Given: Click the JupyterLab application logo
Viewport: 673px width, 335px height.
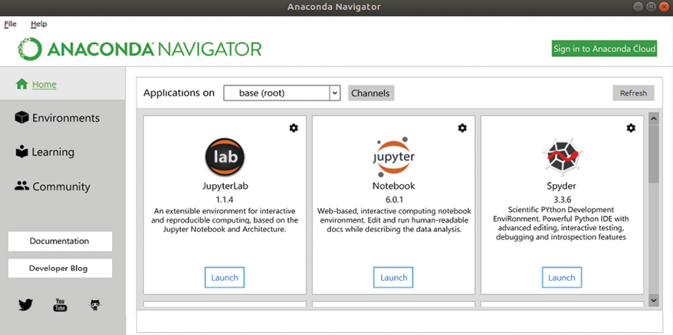Looking at the screenshot, I should pyautogui.click(x=225, y=158).
